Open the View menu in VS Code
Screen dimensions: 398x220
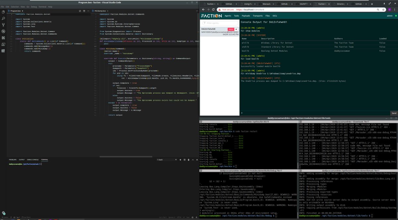click(23, 7)
